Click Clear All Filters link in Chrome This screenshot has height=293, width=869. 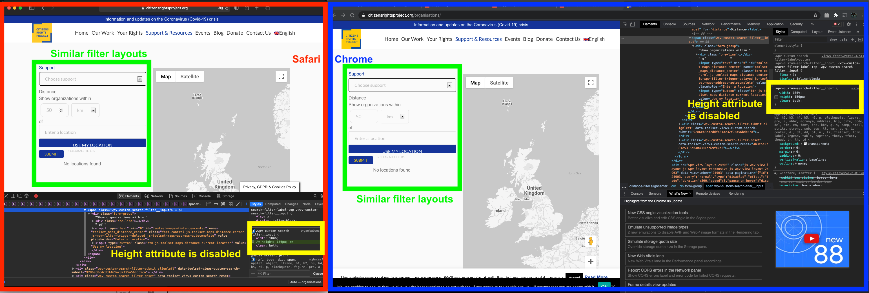[391, 157]
